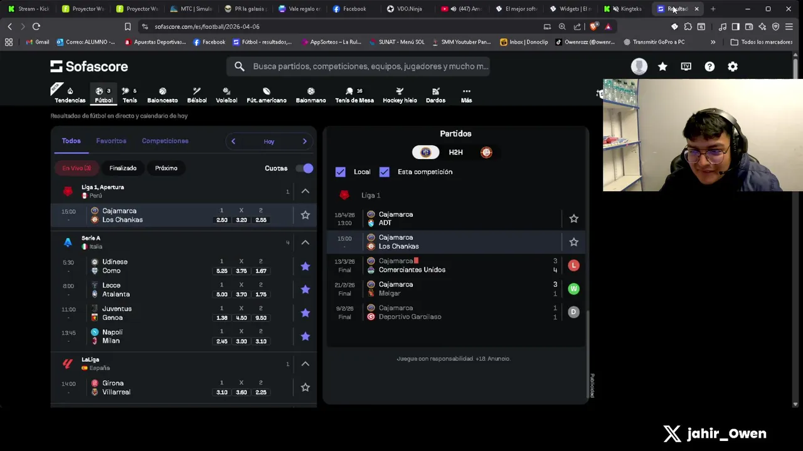Open the TV schedule icon
803x451 pixels.
coord(686,66)
